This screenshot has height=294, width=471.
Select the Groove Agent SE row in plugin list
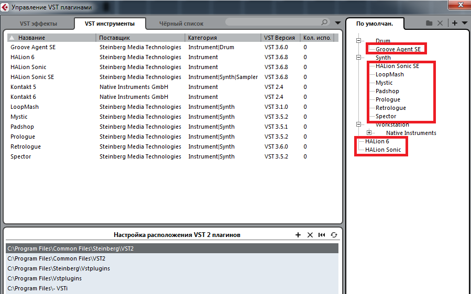pos(173,47)
